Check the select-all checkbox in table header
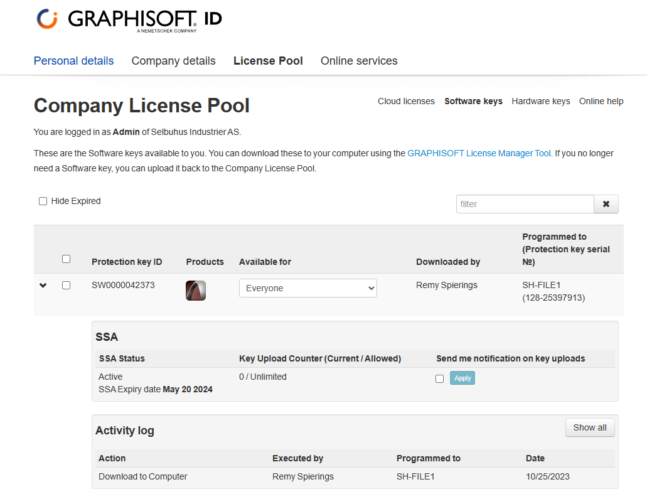 (67, 259)
